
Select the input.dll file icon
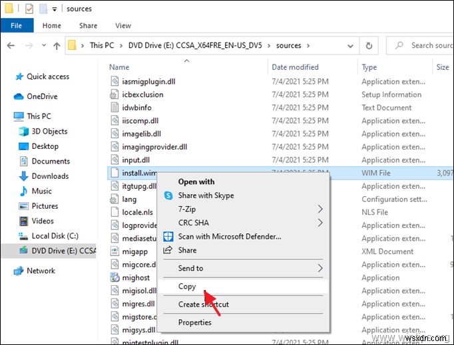coord(114,160)
